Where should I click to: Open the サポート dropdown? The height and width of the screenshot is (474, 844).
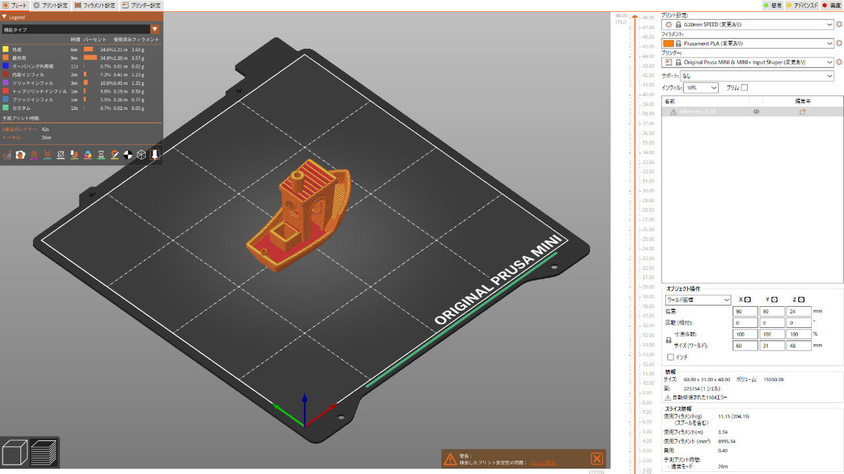tap(757, 75)
